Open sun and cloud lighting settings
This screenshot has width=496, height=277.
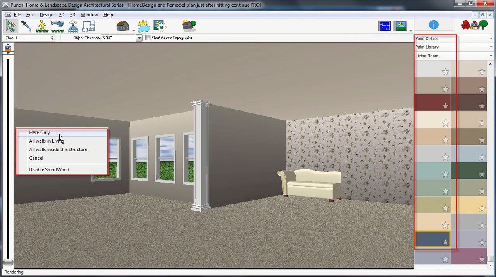coord(143,26)
